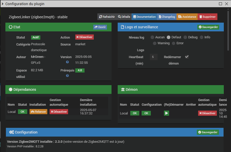Click Ouvrir in the Etat panel
The height and width of the screenshot is (152, 231).
(100, 27)
